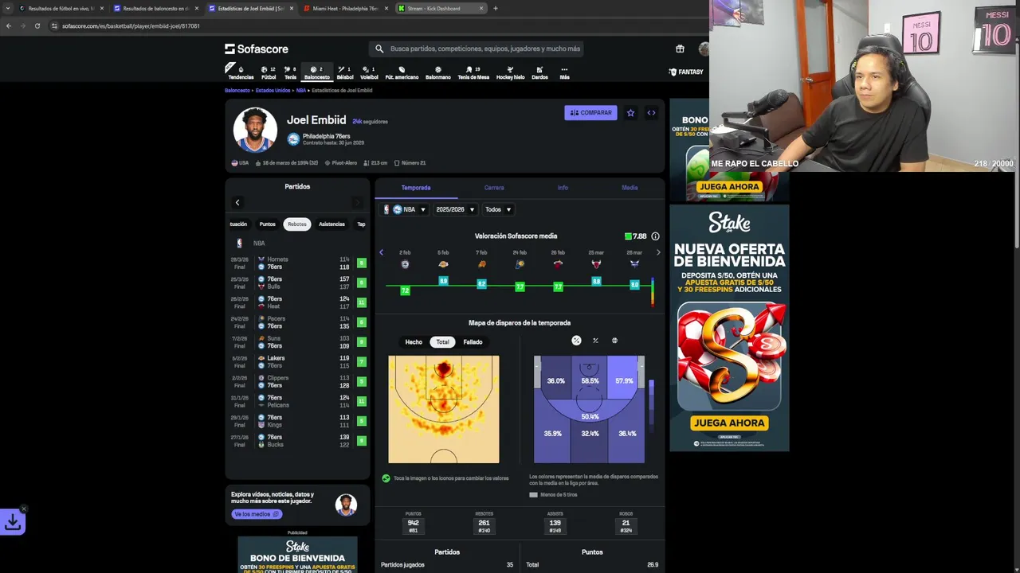Open the Tenis de Mesa sport icon
Screen dimensions: 1020x573
(x=473, y=72)
